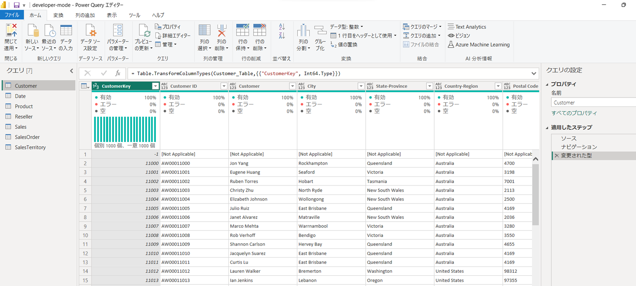This screenshot has width=636, height=286.
Task: Open the File (ファイル) tab
Action: coord(12,15)
